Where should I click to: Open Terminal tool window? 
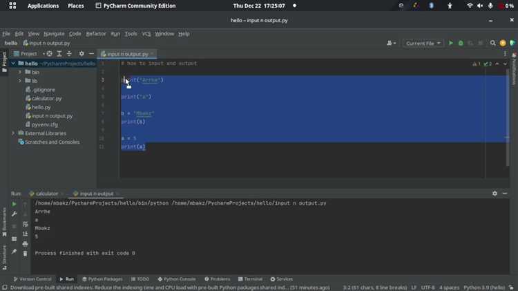coord(250,279)
